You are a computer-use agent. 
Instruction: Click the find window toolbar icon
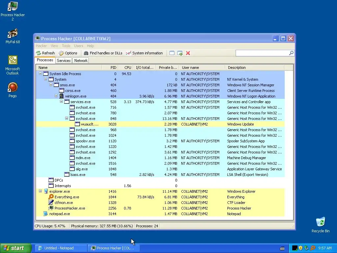[172, 53]
